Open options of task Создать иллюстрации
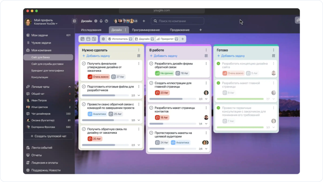Image resolution: width=323 pixels, height=182 pixels. [x=206, y=83]
